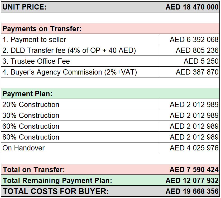Select the 30% Construction amount cell
Screen dimensions: 221x198
click(190, 116)
